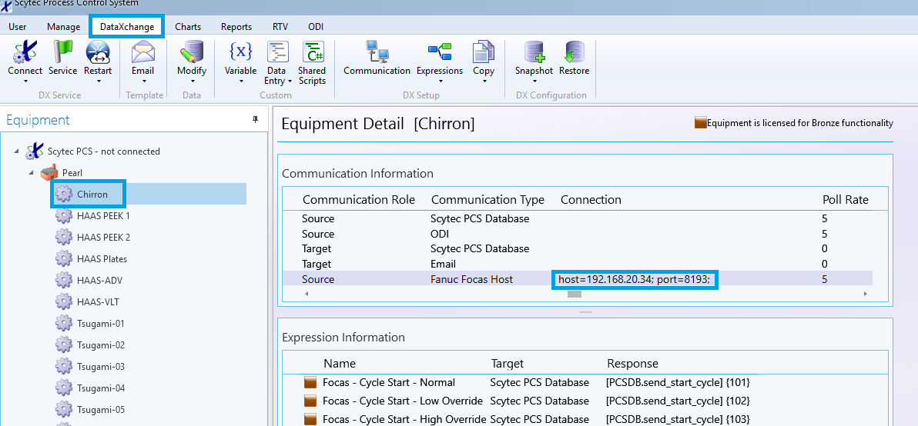Open Shared Scripts icon
Image resolution: width=918 pixels, height=426 pixels.
tap(313, 52)
